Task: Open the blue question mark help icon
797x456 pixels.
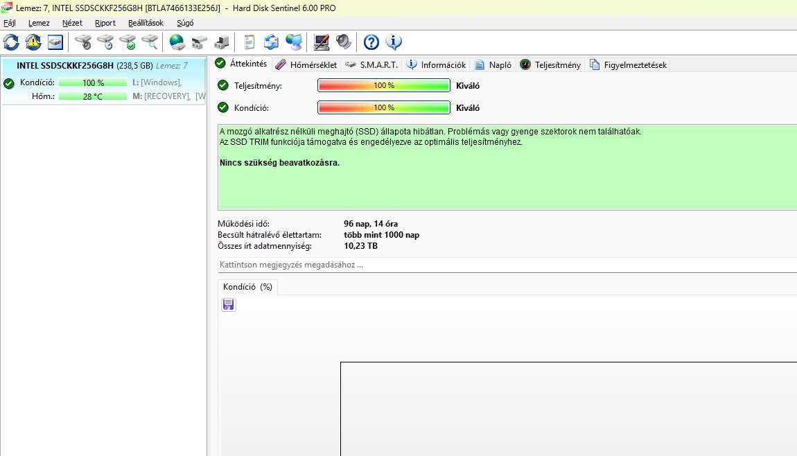Action: point(371,42)
